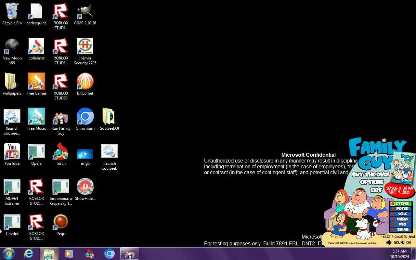
Task: Select the Pego desktop icon
Action: pos(61,225)
